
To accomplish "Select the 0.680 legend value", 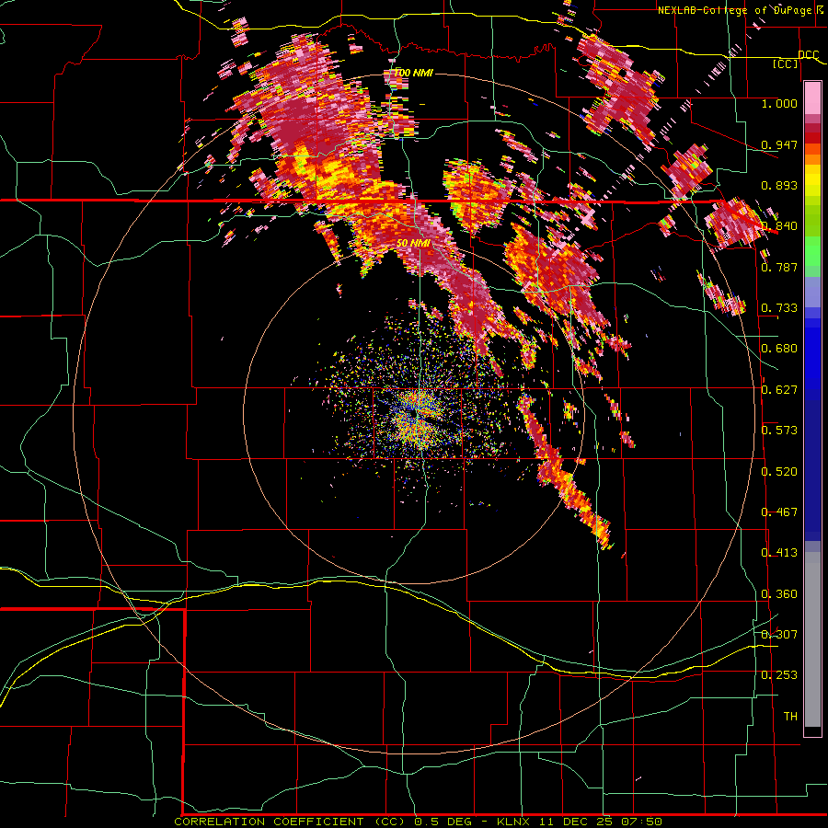I will [779, 349].
